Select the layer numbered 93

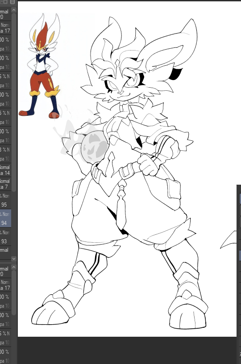pyautogui.click(x=5, y=237)
